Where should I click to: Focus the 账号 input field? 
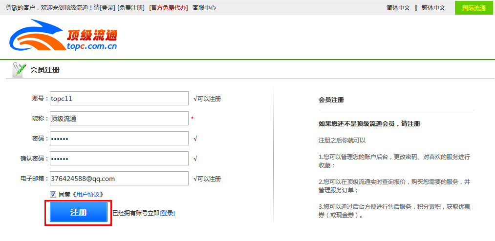pos(119,98)
